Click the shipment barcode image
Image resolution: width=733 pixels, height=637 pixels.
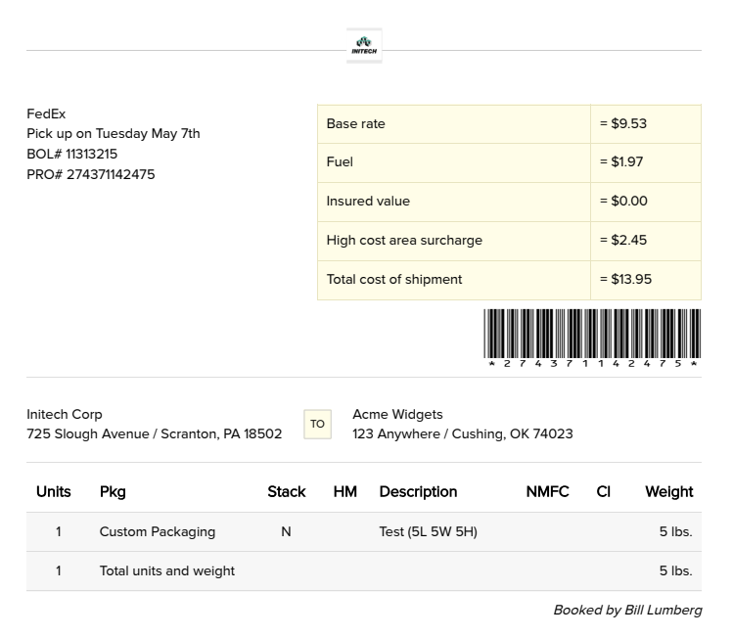pyautogui.click(x=592, y=338)
